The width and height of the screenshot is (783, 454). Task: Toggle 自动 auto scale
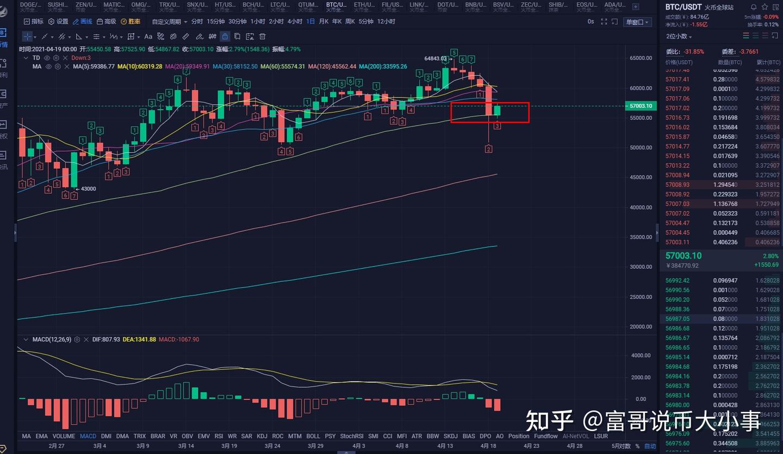tap(650, 446)
